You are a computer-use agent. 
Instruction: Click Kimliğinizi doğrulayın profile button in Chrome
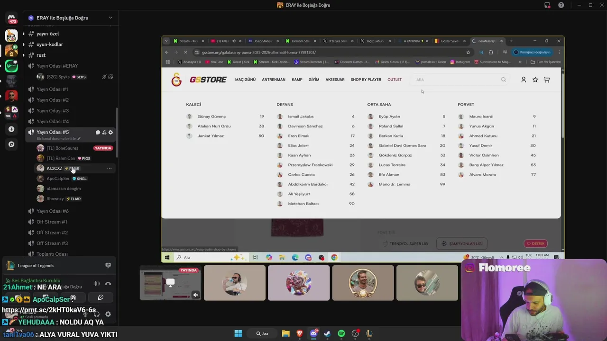pos(532,52)
